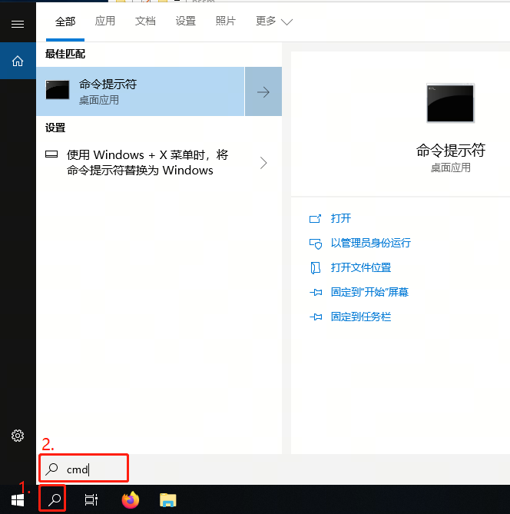Click the magnifier icon inside the search box
510x514 pixels.
[x=51, y=469]
